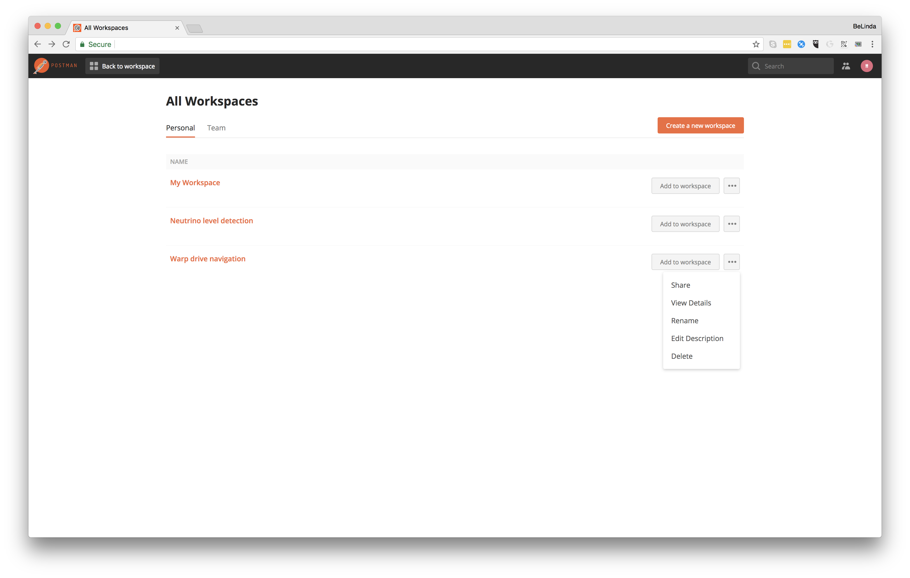Click the Create a new workspace button

click(701, 125)
